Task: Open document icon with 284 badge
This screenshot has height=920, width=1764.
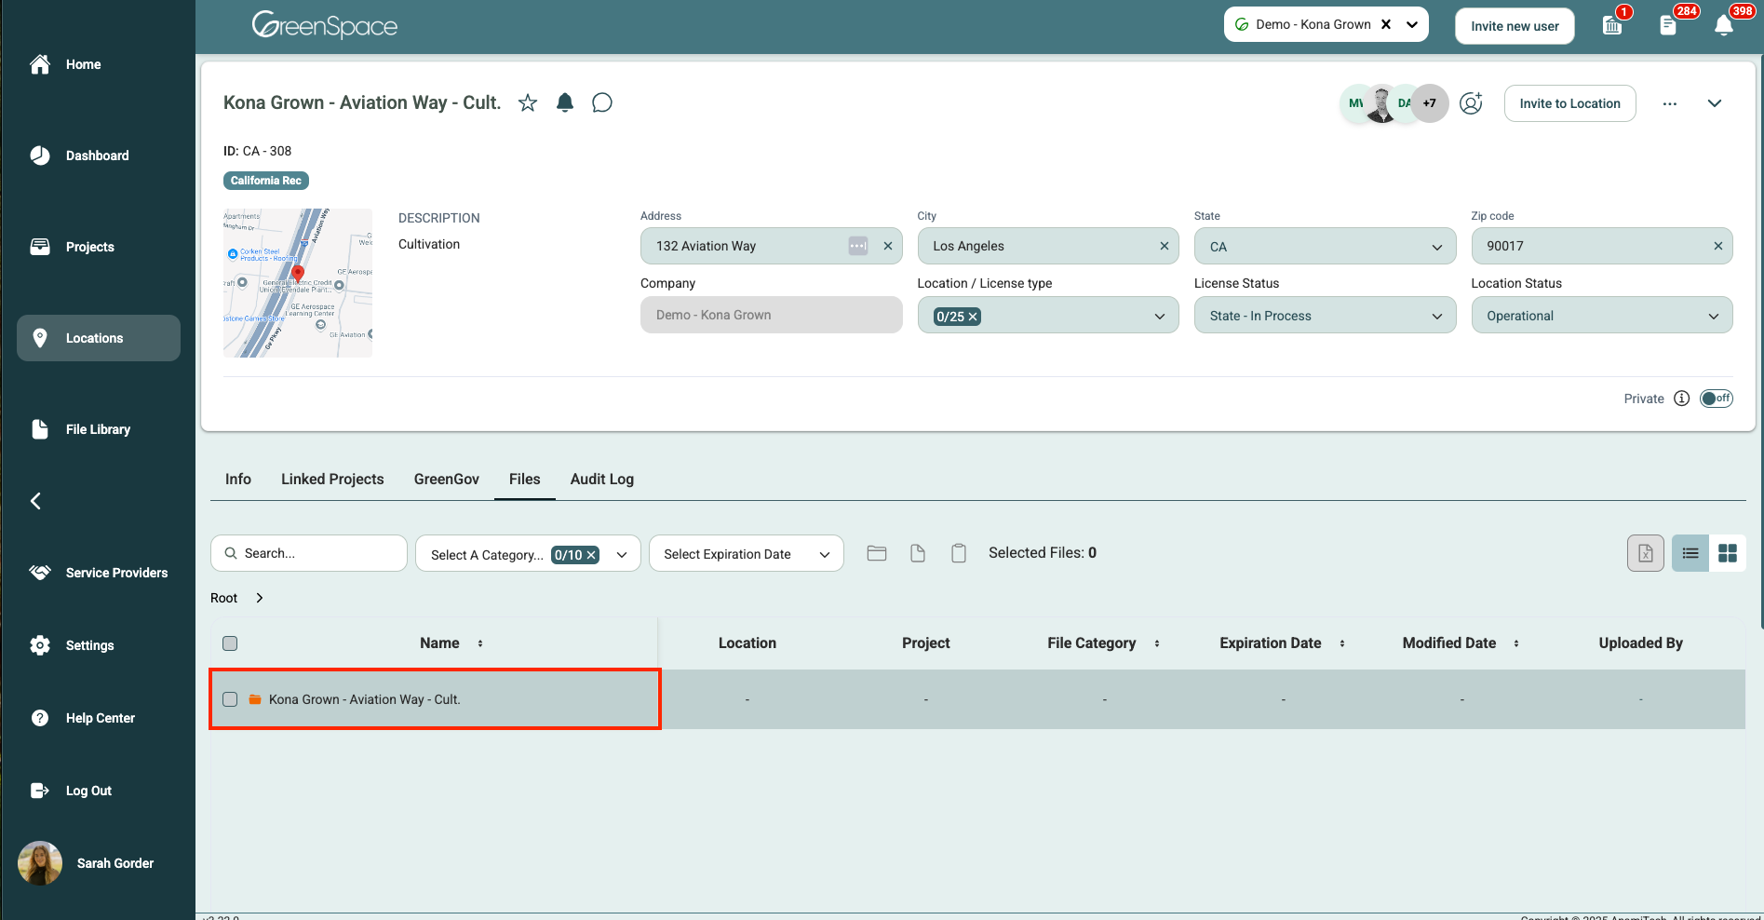Action: [x=1668, y=25]
